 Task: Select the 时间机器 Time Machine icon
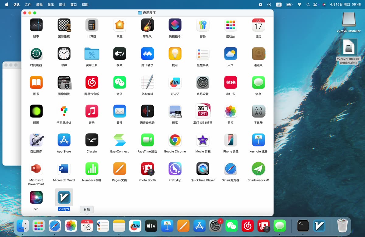[36, 54]
